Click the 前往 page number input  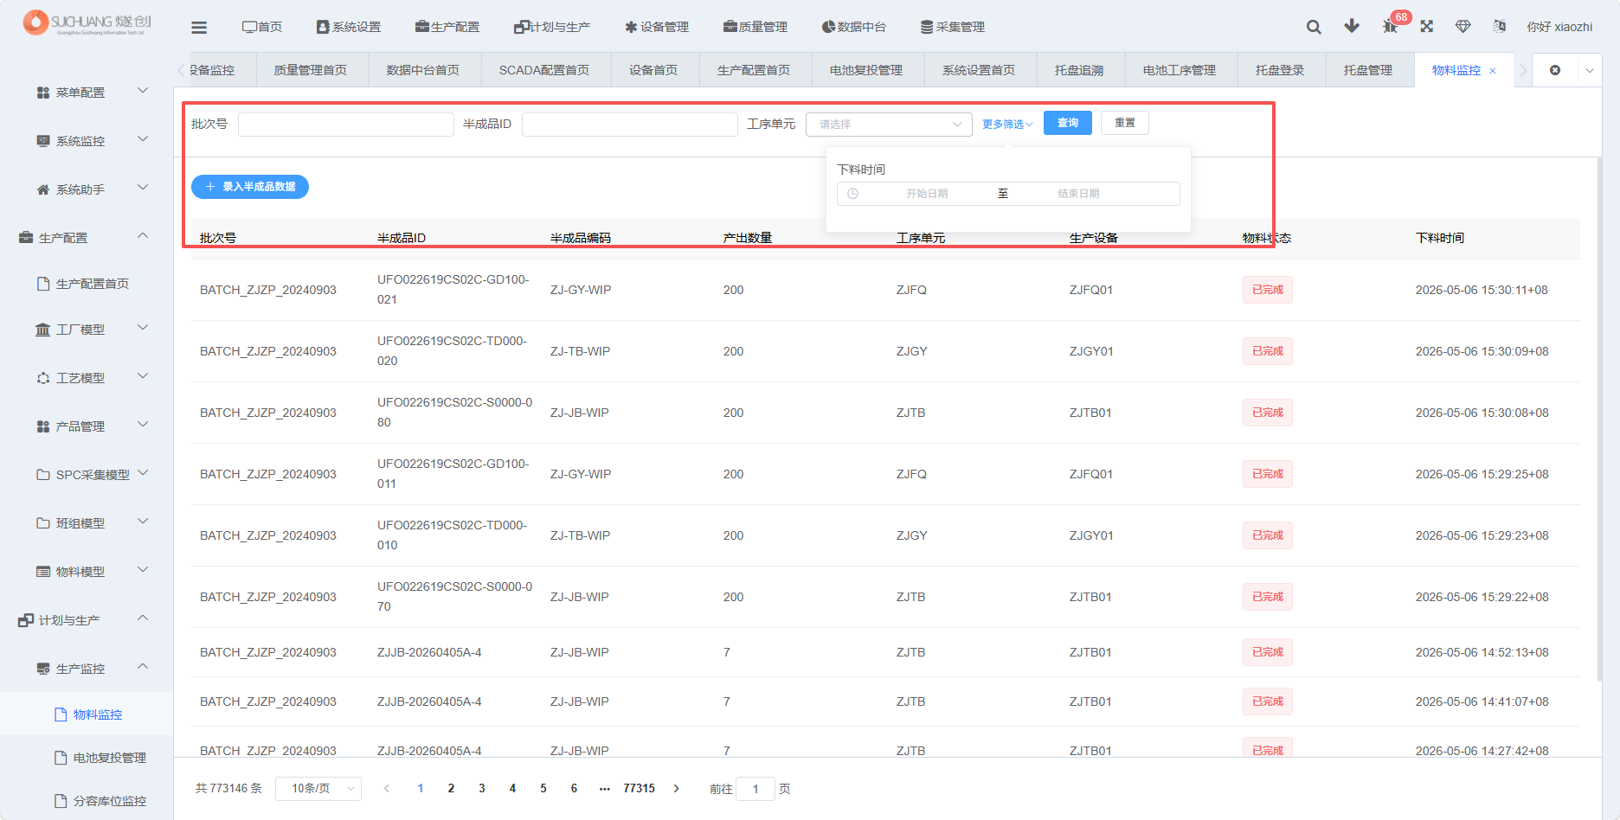[755, 788]
